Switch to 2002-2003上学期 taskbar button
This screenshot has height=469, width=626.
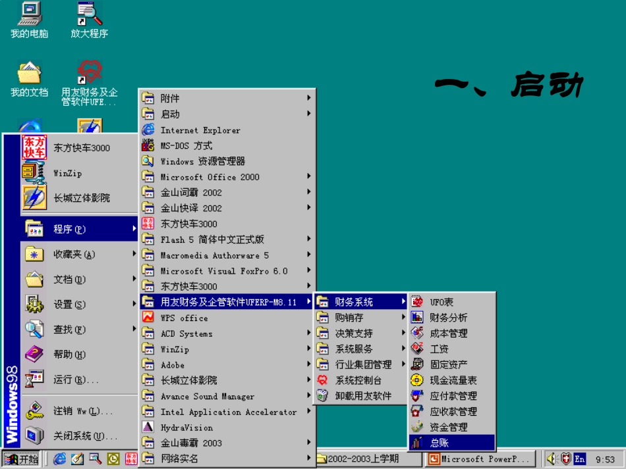pos(369,459)
